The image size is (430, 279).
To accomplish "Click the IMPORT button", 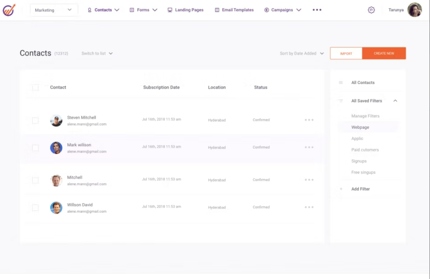I will [346, 53].
